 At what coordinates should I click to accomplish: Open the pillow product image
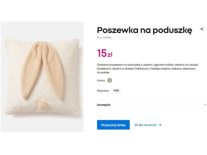tap(42, 77)
